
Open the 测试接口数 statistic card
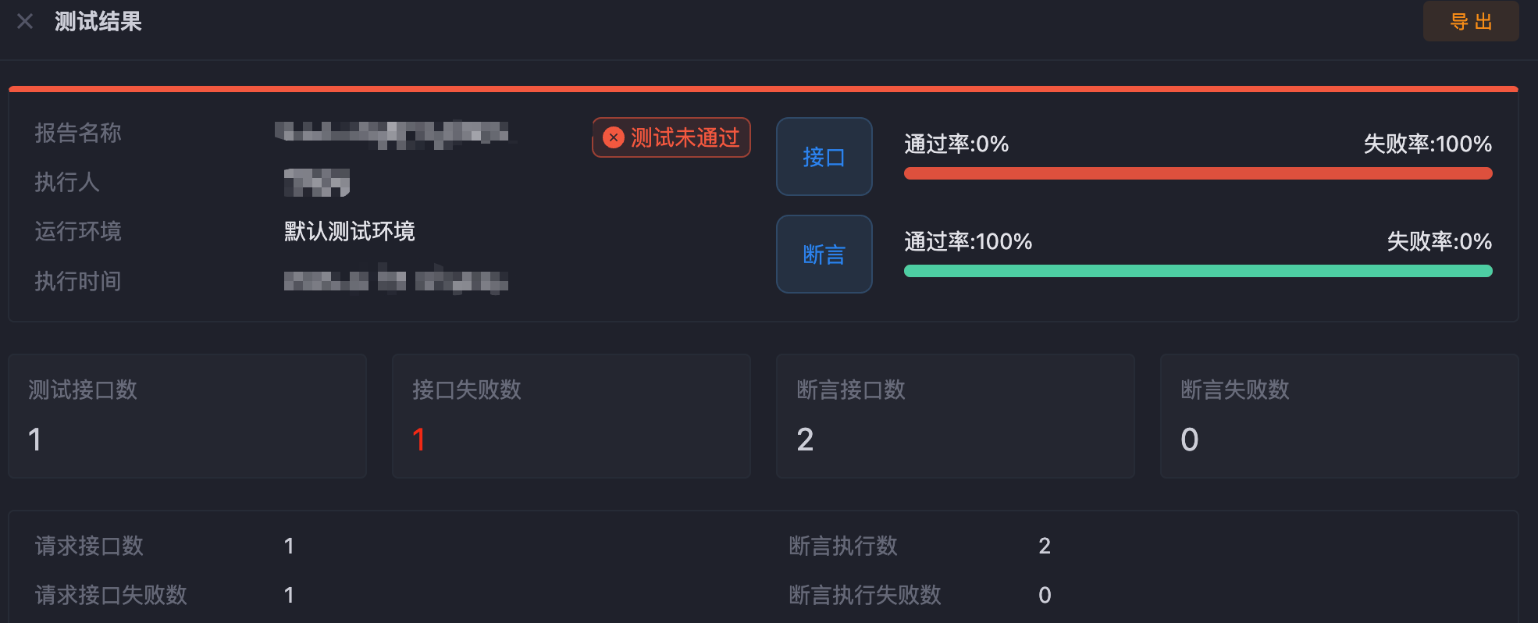click(187, 416)
